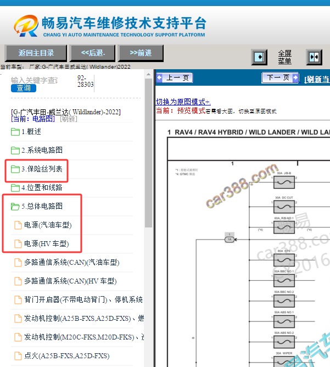This screenshot has width=330, height=367.
Task: Open 多路通信系统(CAN)(汽油车型) page
Action: point(72,263)
